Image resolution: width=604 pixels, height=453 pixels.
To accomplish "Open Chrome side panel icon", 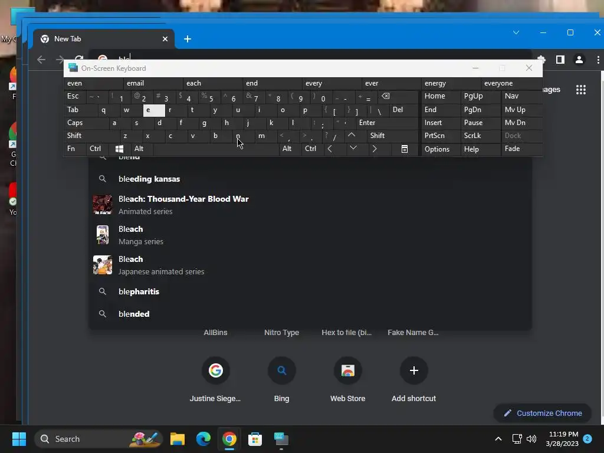I will click(x=560, y=60).
